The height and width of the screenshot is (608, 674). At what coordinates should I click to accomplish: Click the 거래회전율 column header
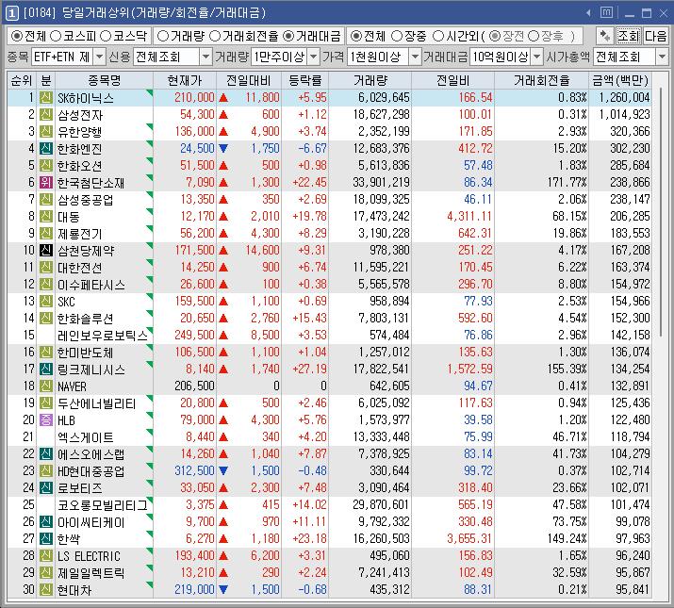(x=542, y=80)
